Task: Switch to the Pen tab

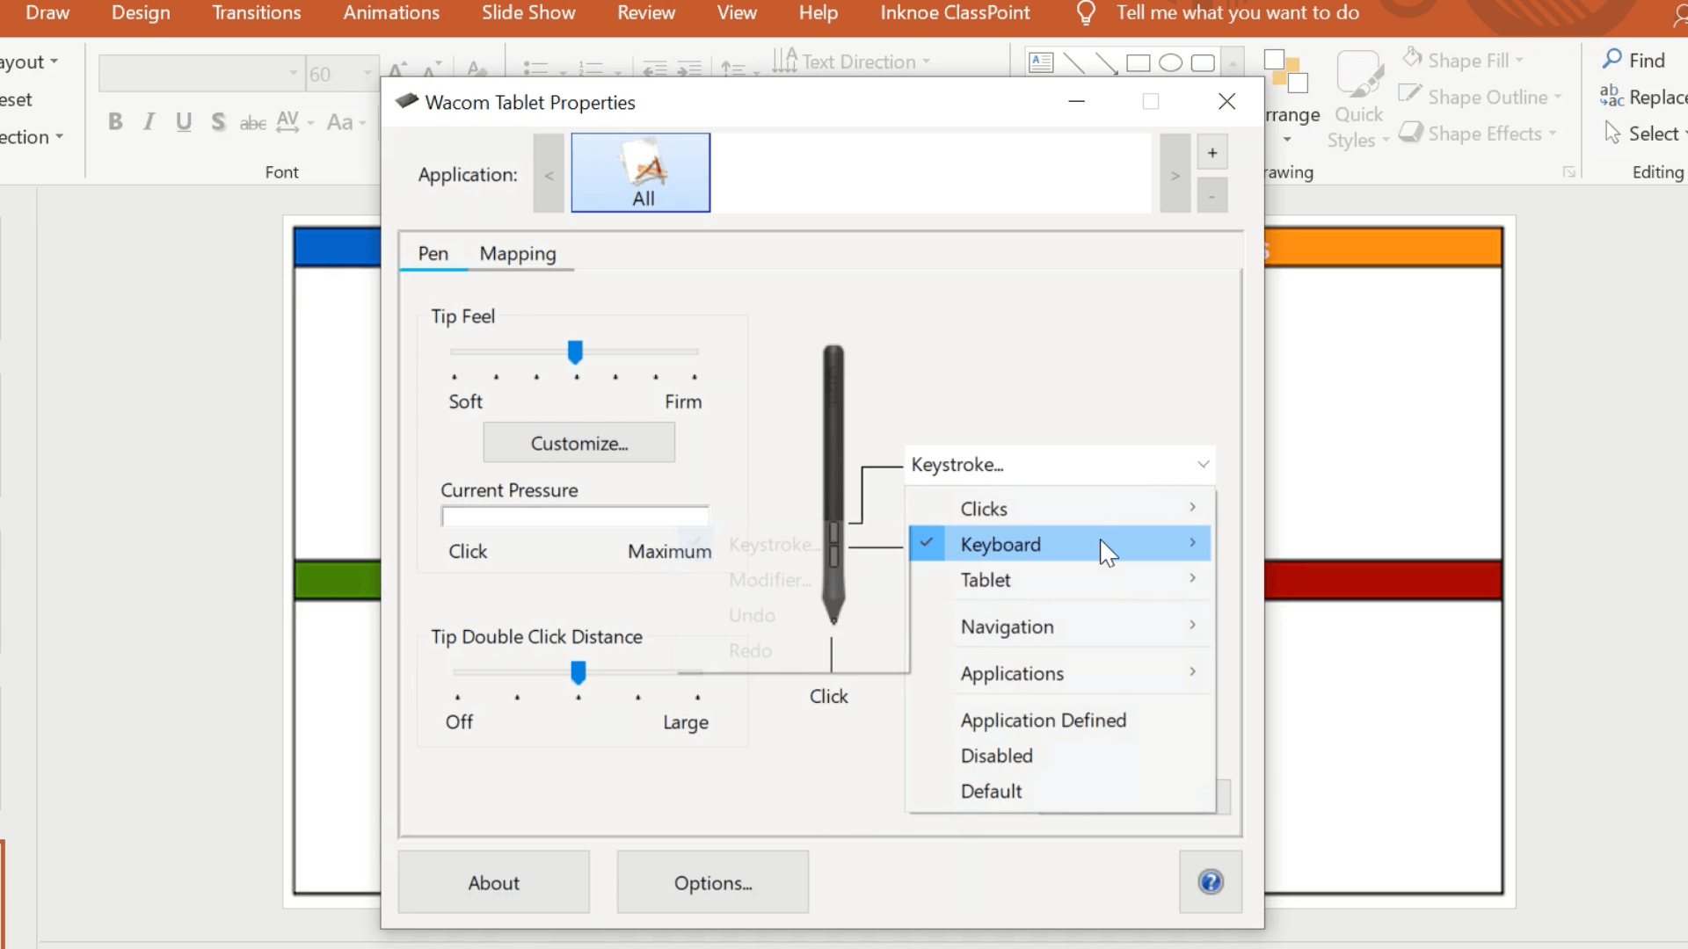Action: pos(433,254)
